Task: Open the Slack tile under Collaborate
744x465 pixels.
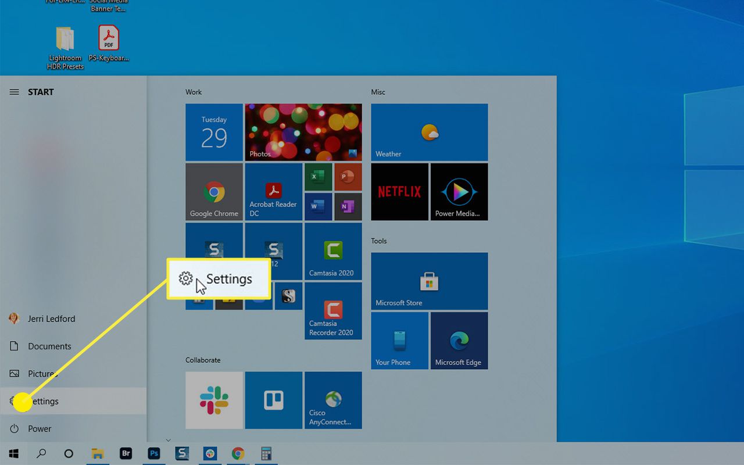Action: (214, 400)
